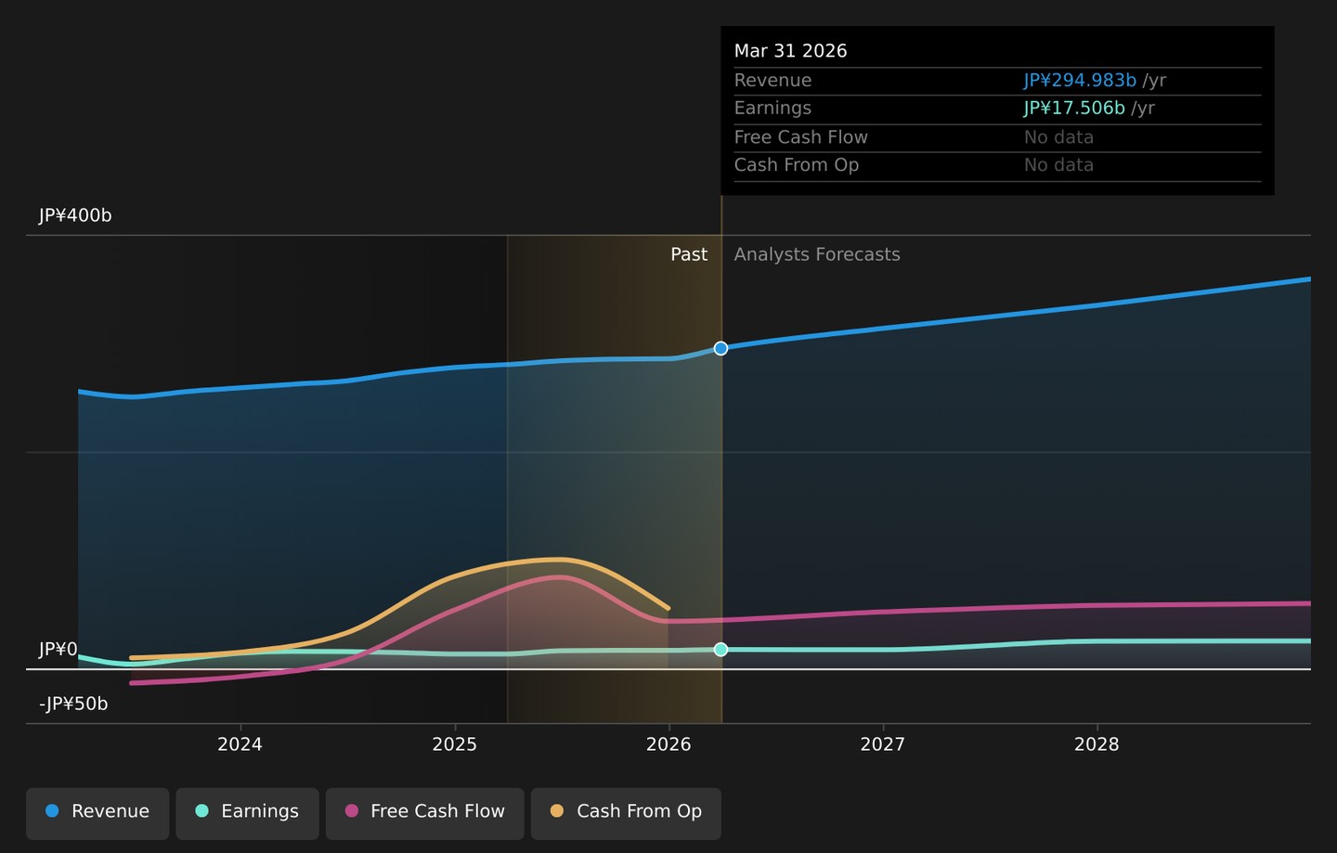Click the 2028 x-axis label
The image size is (1337, 853).
1097,744
